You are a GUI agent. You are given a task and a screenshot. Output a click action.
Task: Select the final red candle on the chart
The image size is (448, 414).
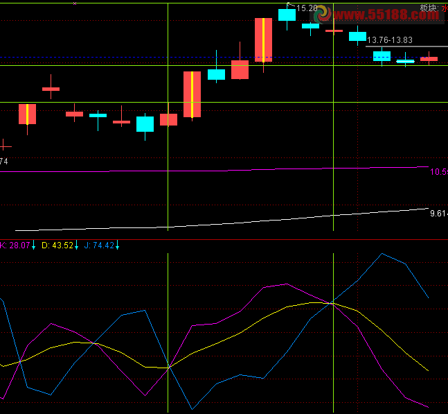tap(429, 59)
